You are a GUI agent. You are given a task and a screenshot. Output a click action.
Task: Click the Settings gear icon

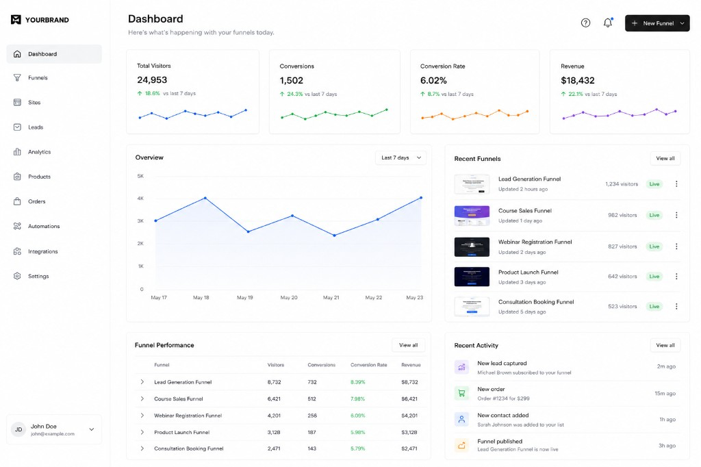click(17, 276)
